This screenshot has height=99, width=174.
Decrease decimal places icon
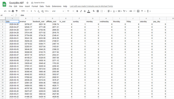[39, 11]
